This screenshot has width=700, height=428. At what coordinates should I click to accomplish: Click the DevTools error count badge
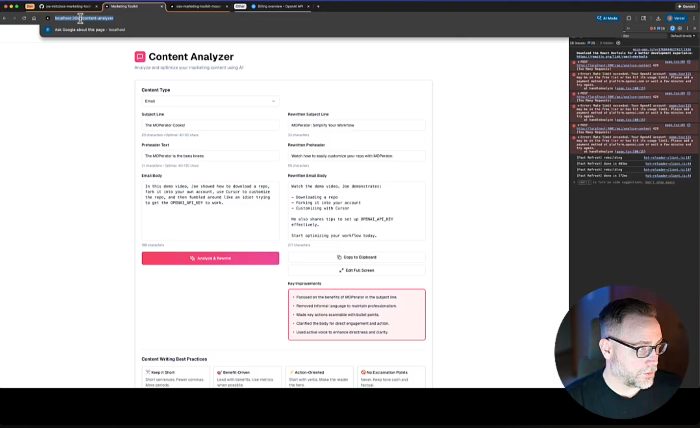coord(652,28)
